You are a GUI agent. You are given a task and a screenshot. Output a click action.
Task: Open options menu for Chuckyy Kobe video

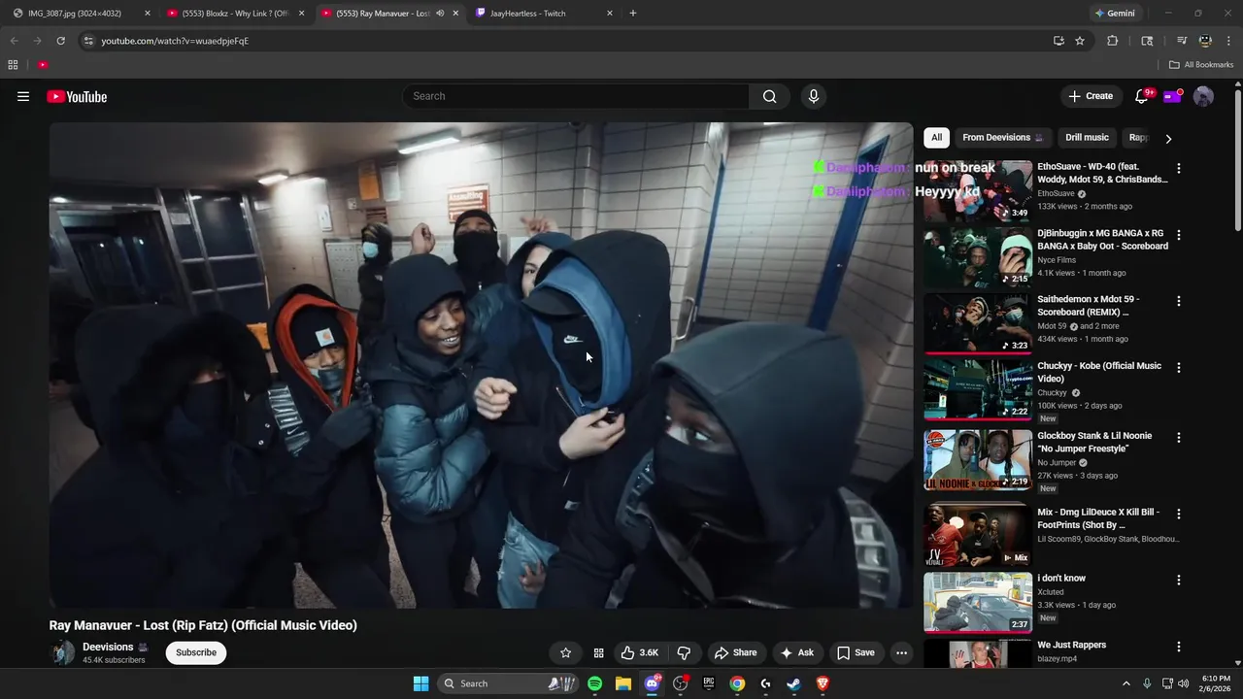[x=1179, y=368]
